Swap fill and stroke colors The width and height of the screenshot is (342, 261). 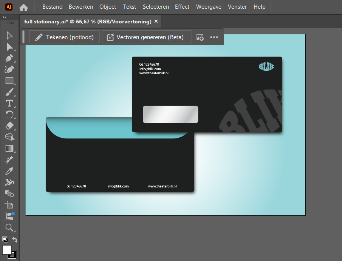[x=15, y=240]
